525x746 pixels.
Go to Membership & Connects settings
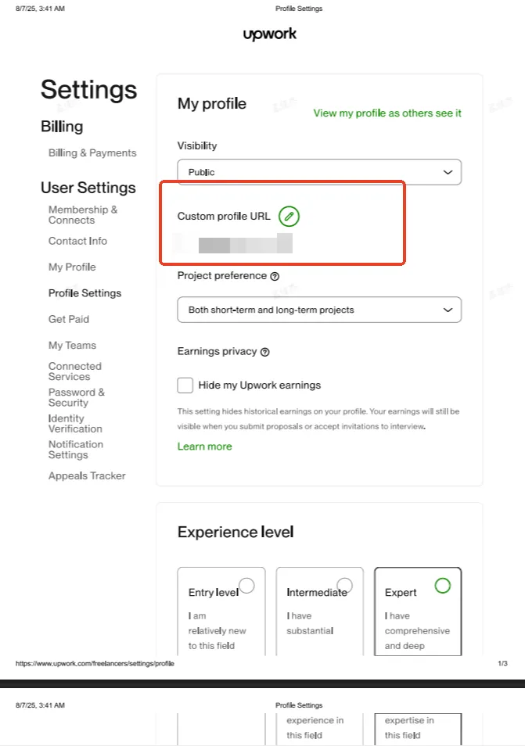click(x=83, y=215)
